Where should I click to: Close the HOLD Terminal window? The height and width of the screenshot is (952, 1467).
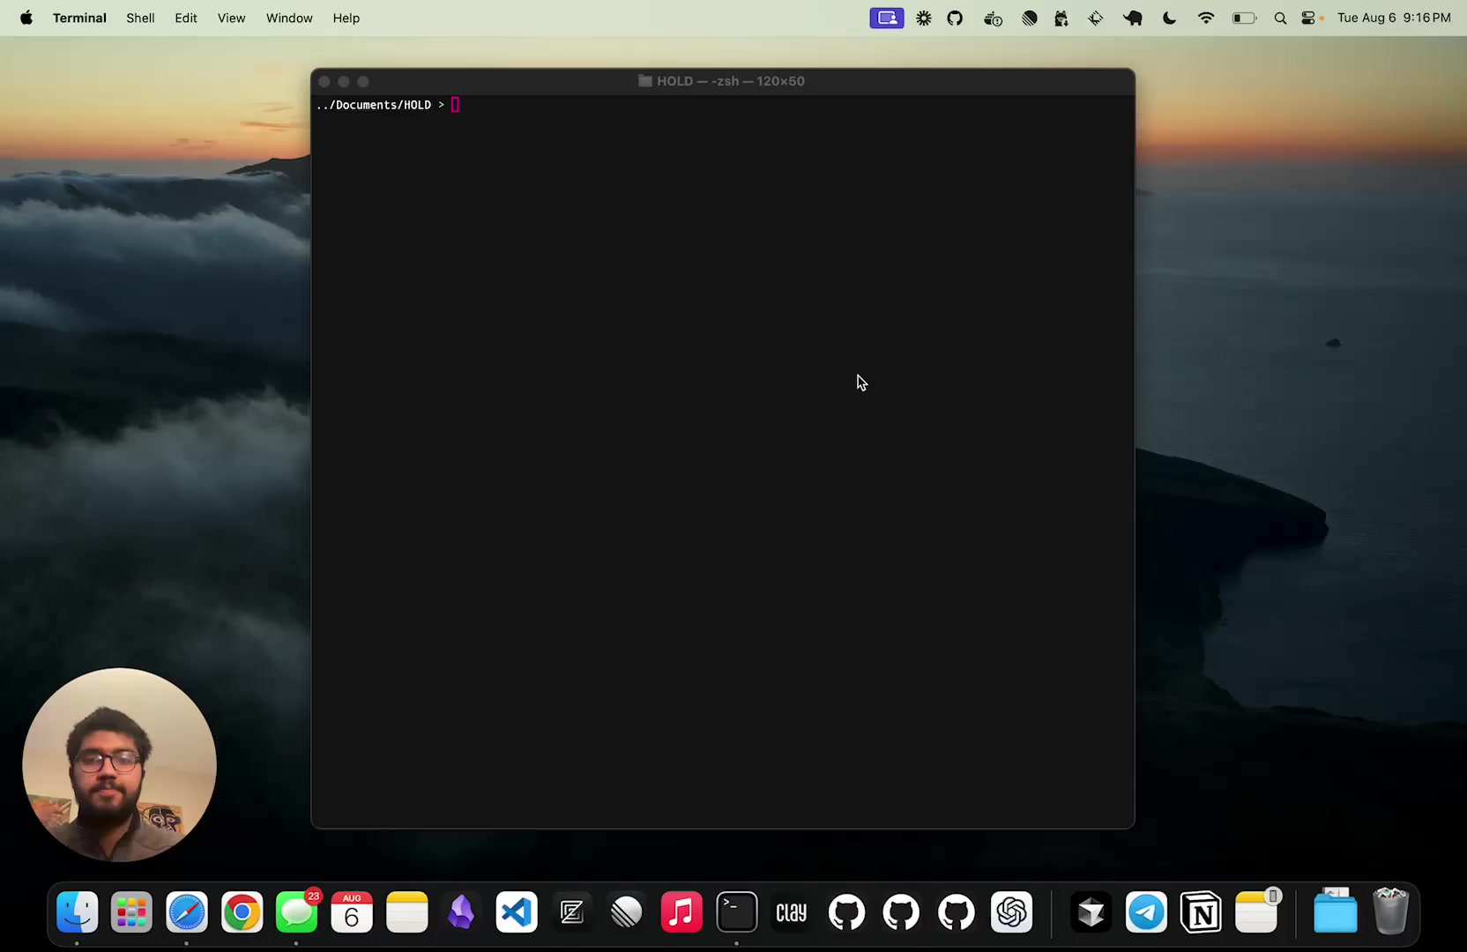[x=324, y=81]
